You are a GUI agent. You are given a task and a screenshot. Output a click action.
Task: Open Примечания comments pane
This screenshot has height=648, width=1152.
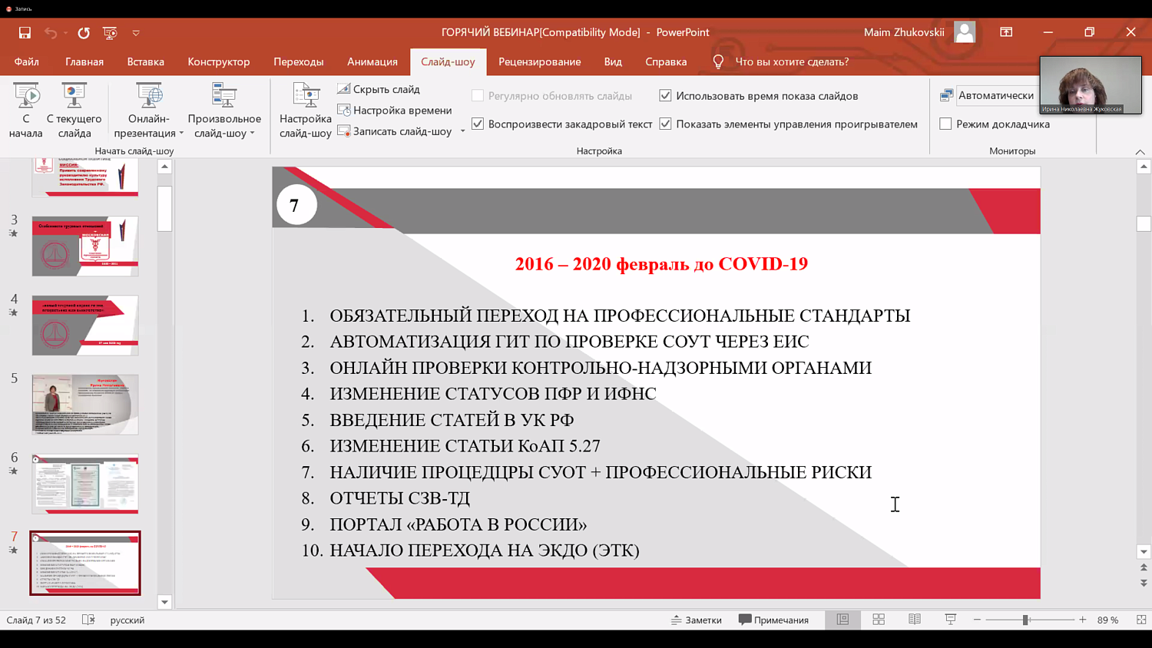coord(774,620)
